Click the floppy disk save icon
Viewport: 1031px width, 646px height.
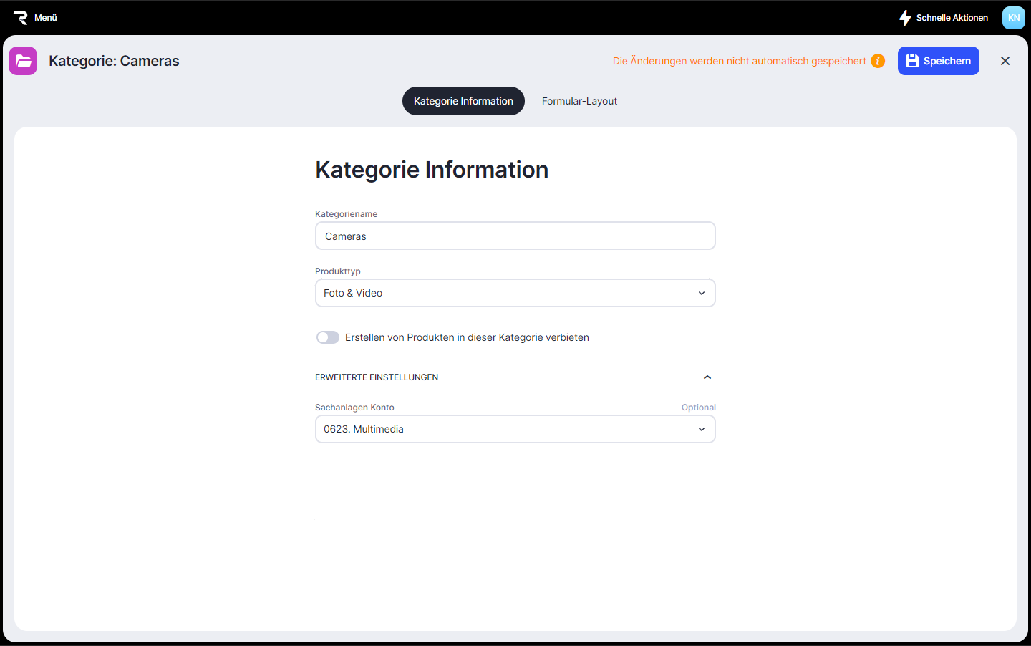point(912,61)
